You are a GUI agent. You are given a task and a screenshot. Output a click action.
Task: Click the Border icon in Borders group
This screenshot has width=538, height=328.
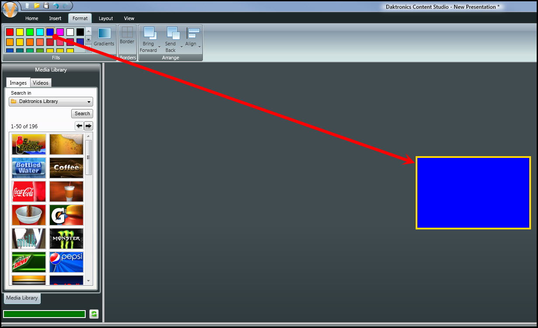[x=127, y=35]
